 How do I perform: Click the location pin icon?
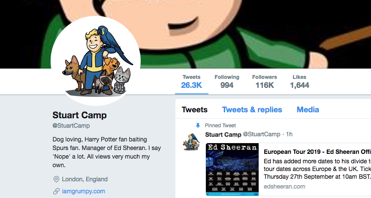(x=56, y=179)
